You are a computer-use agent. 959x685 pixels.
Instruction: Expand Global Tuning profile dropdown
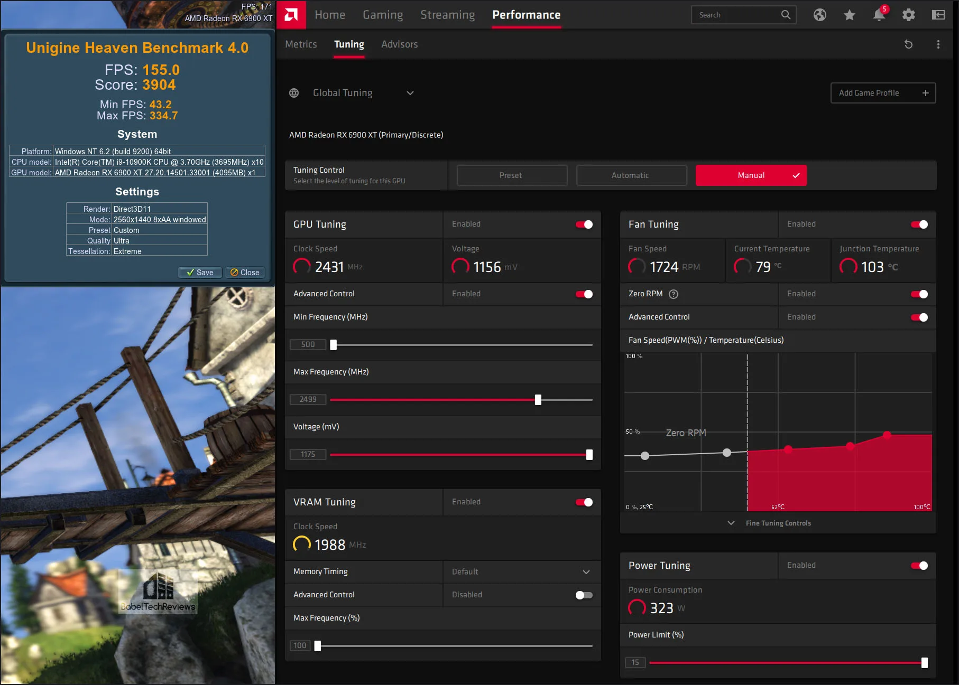point(410,93)
